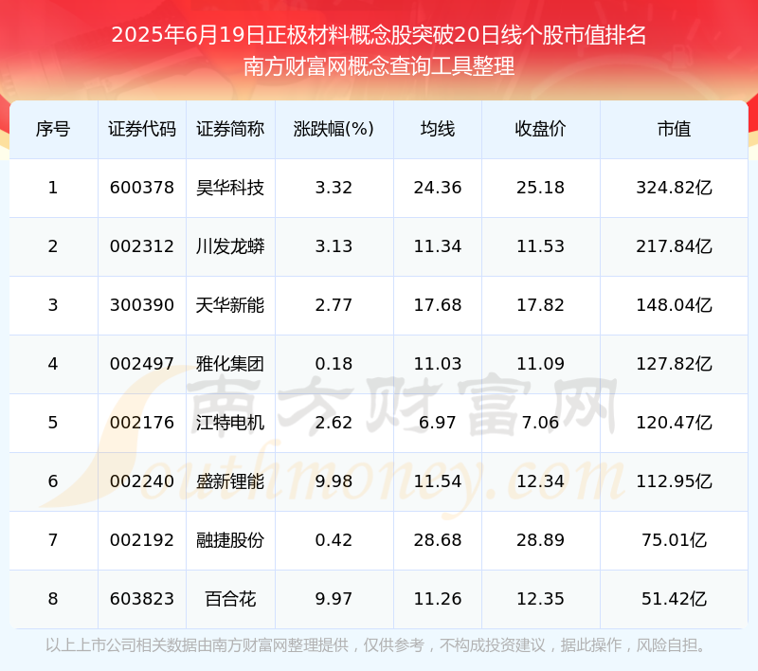Click change percentage 2.77
This screenshot has width=758, height=671.
[x=334, y=305]
